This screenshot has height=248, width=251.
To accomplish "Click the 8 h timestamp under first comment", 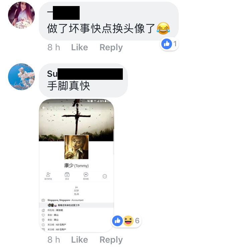I will 54,47.
